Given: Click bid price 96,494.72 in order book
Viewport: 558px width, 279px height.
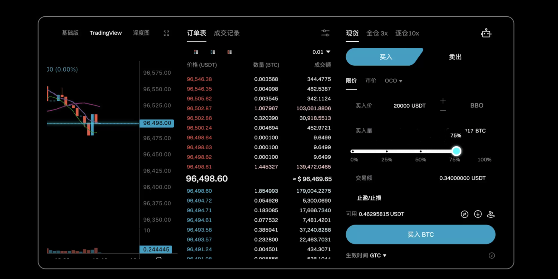Looking at the screenshot, I should coord(199,201).
